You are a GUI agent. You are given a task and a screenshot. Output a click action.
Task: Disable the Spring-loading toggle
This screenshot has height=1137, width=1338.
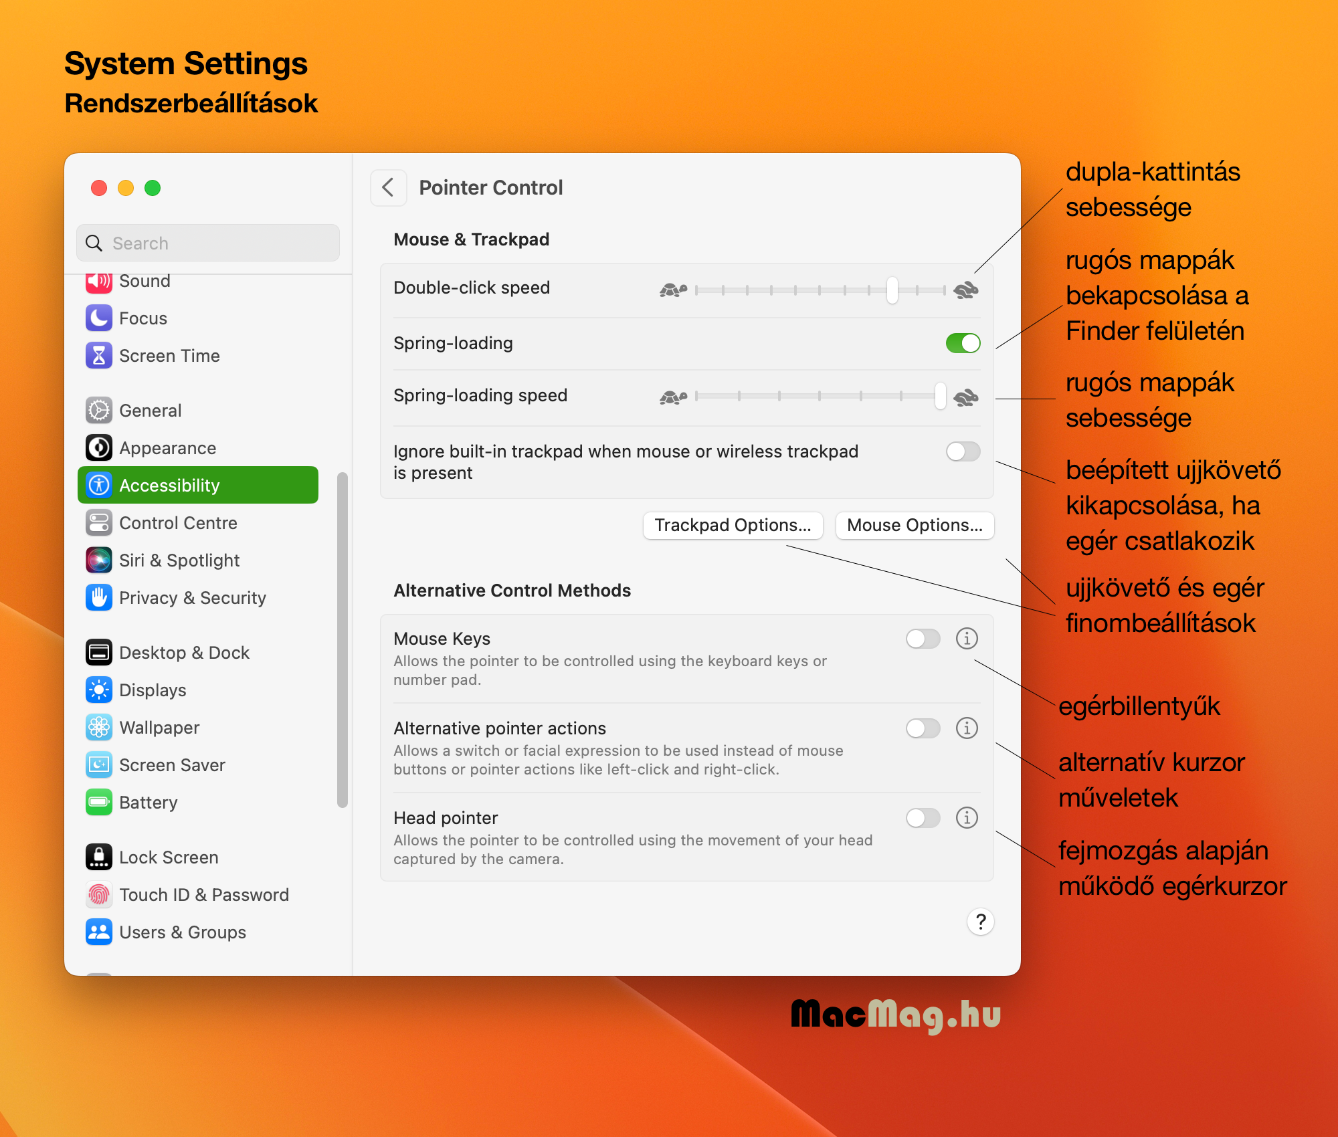pyautogui.click(x=963, y=343)
